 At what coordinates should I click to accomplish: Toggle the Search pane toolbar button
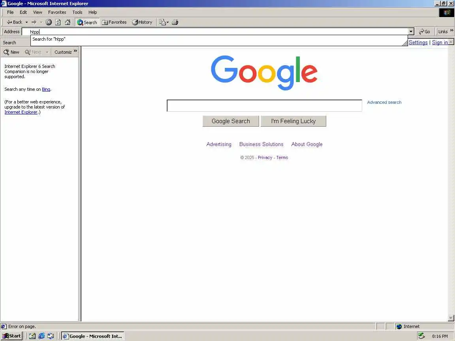87,22
